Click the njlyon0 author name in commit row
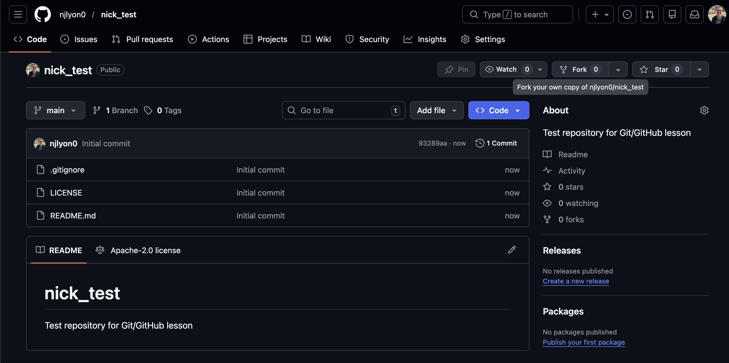Screen dimensions: 729x363 63,144
